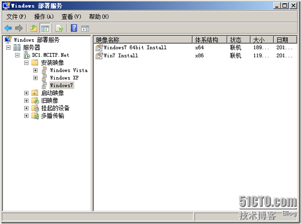The width and height of the screenshot is (301, 224).
Task: Select the 旧映像 tree label
Action: tap(50, 101)
